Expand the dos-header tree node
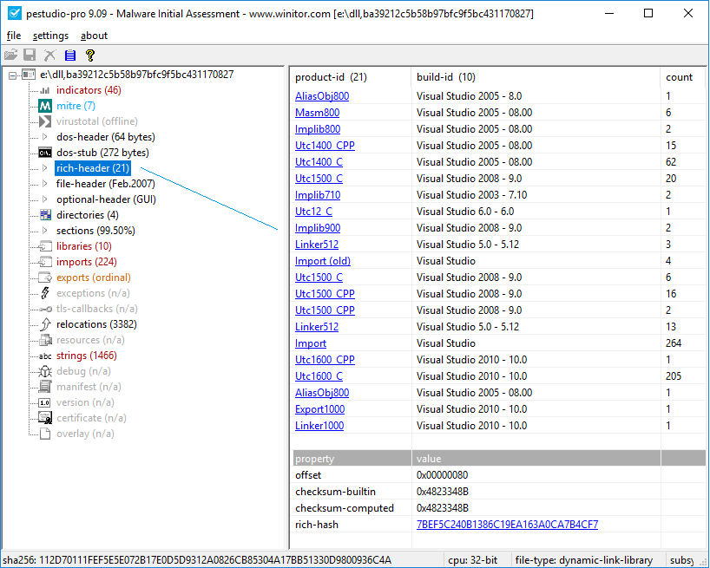Viewport: 710px width, 568px height. pyautogui.click(x=45, y=136)
